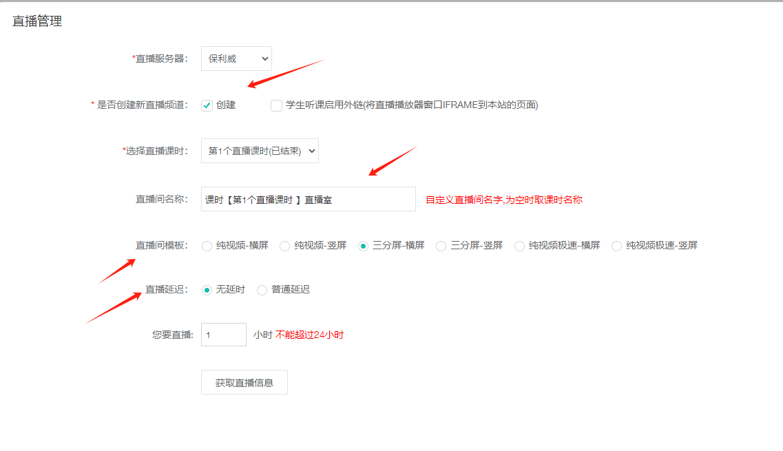Enable the 学生听课启用外链 checkbox
The height and width of the screenshot is (451, 783).
(276, 105)
